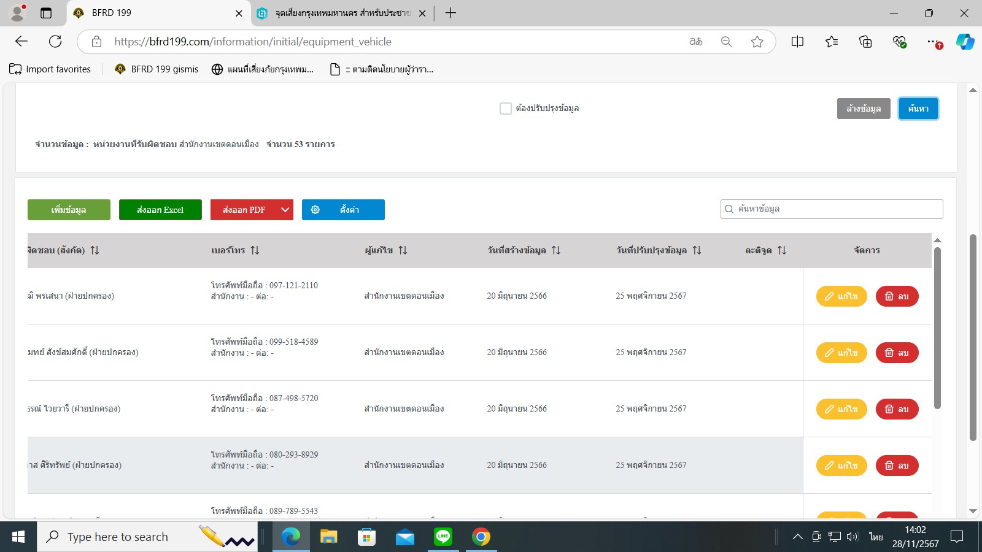Open Edge split screen icon
Image resolution: width=982 pixels, height=552 pixels.
(x=797, y=42)
